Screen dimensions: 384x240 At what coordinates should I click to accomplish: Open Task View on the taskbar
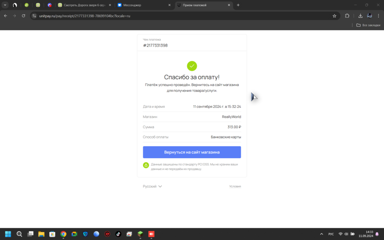tap(30, 234)
